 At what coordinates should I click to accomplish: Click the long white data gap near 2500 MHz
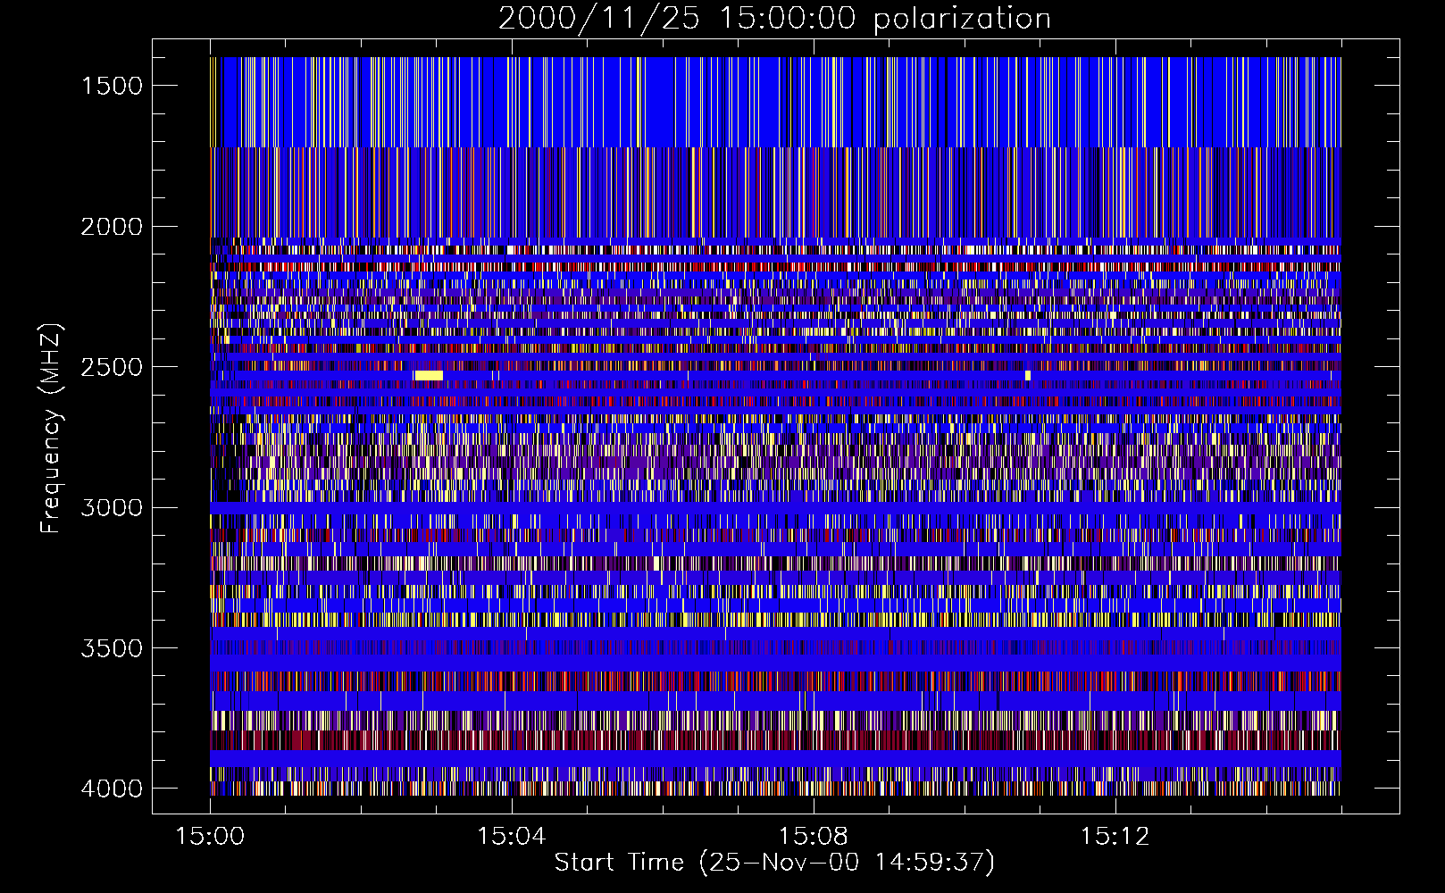(x=429, y=375)
